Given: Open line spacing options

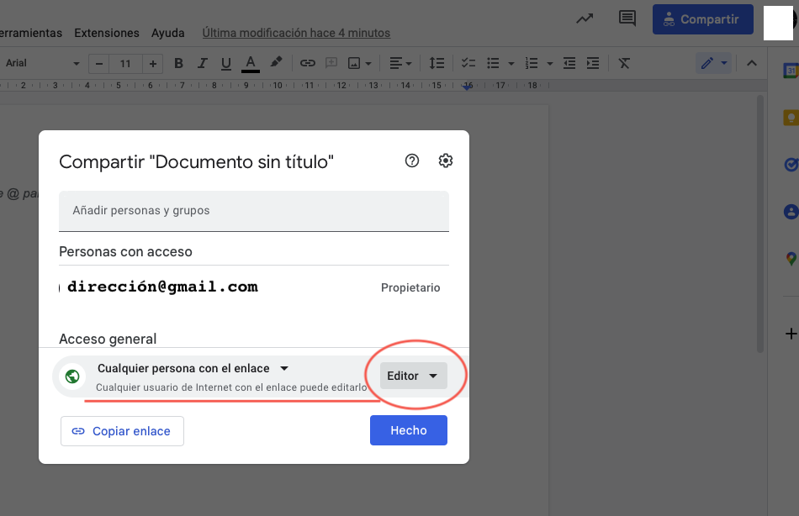Looking at the screenshot, I should tap(437, 63).
